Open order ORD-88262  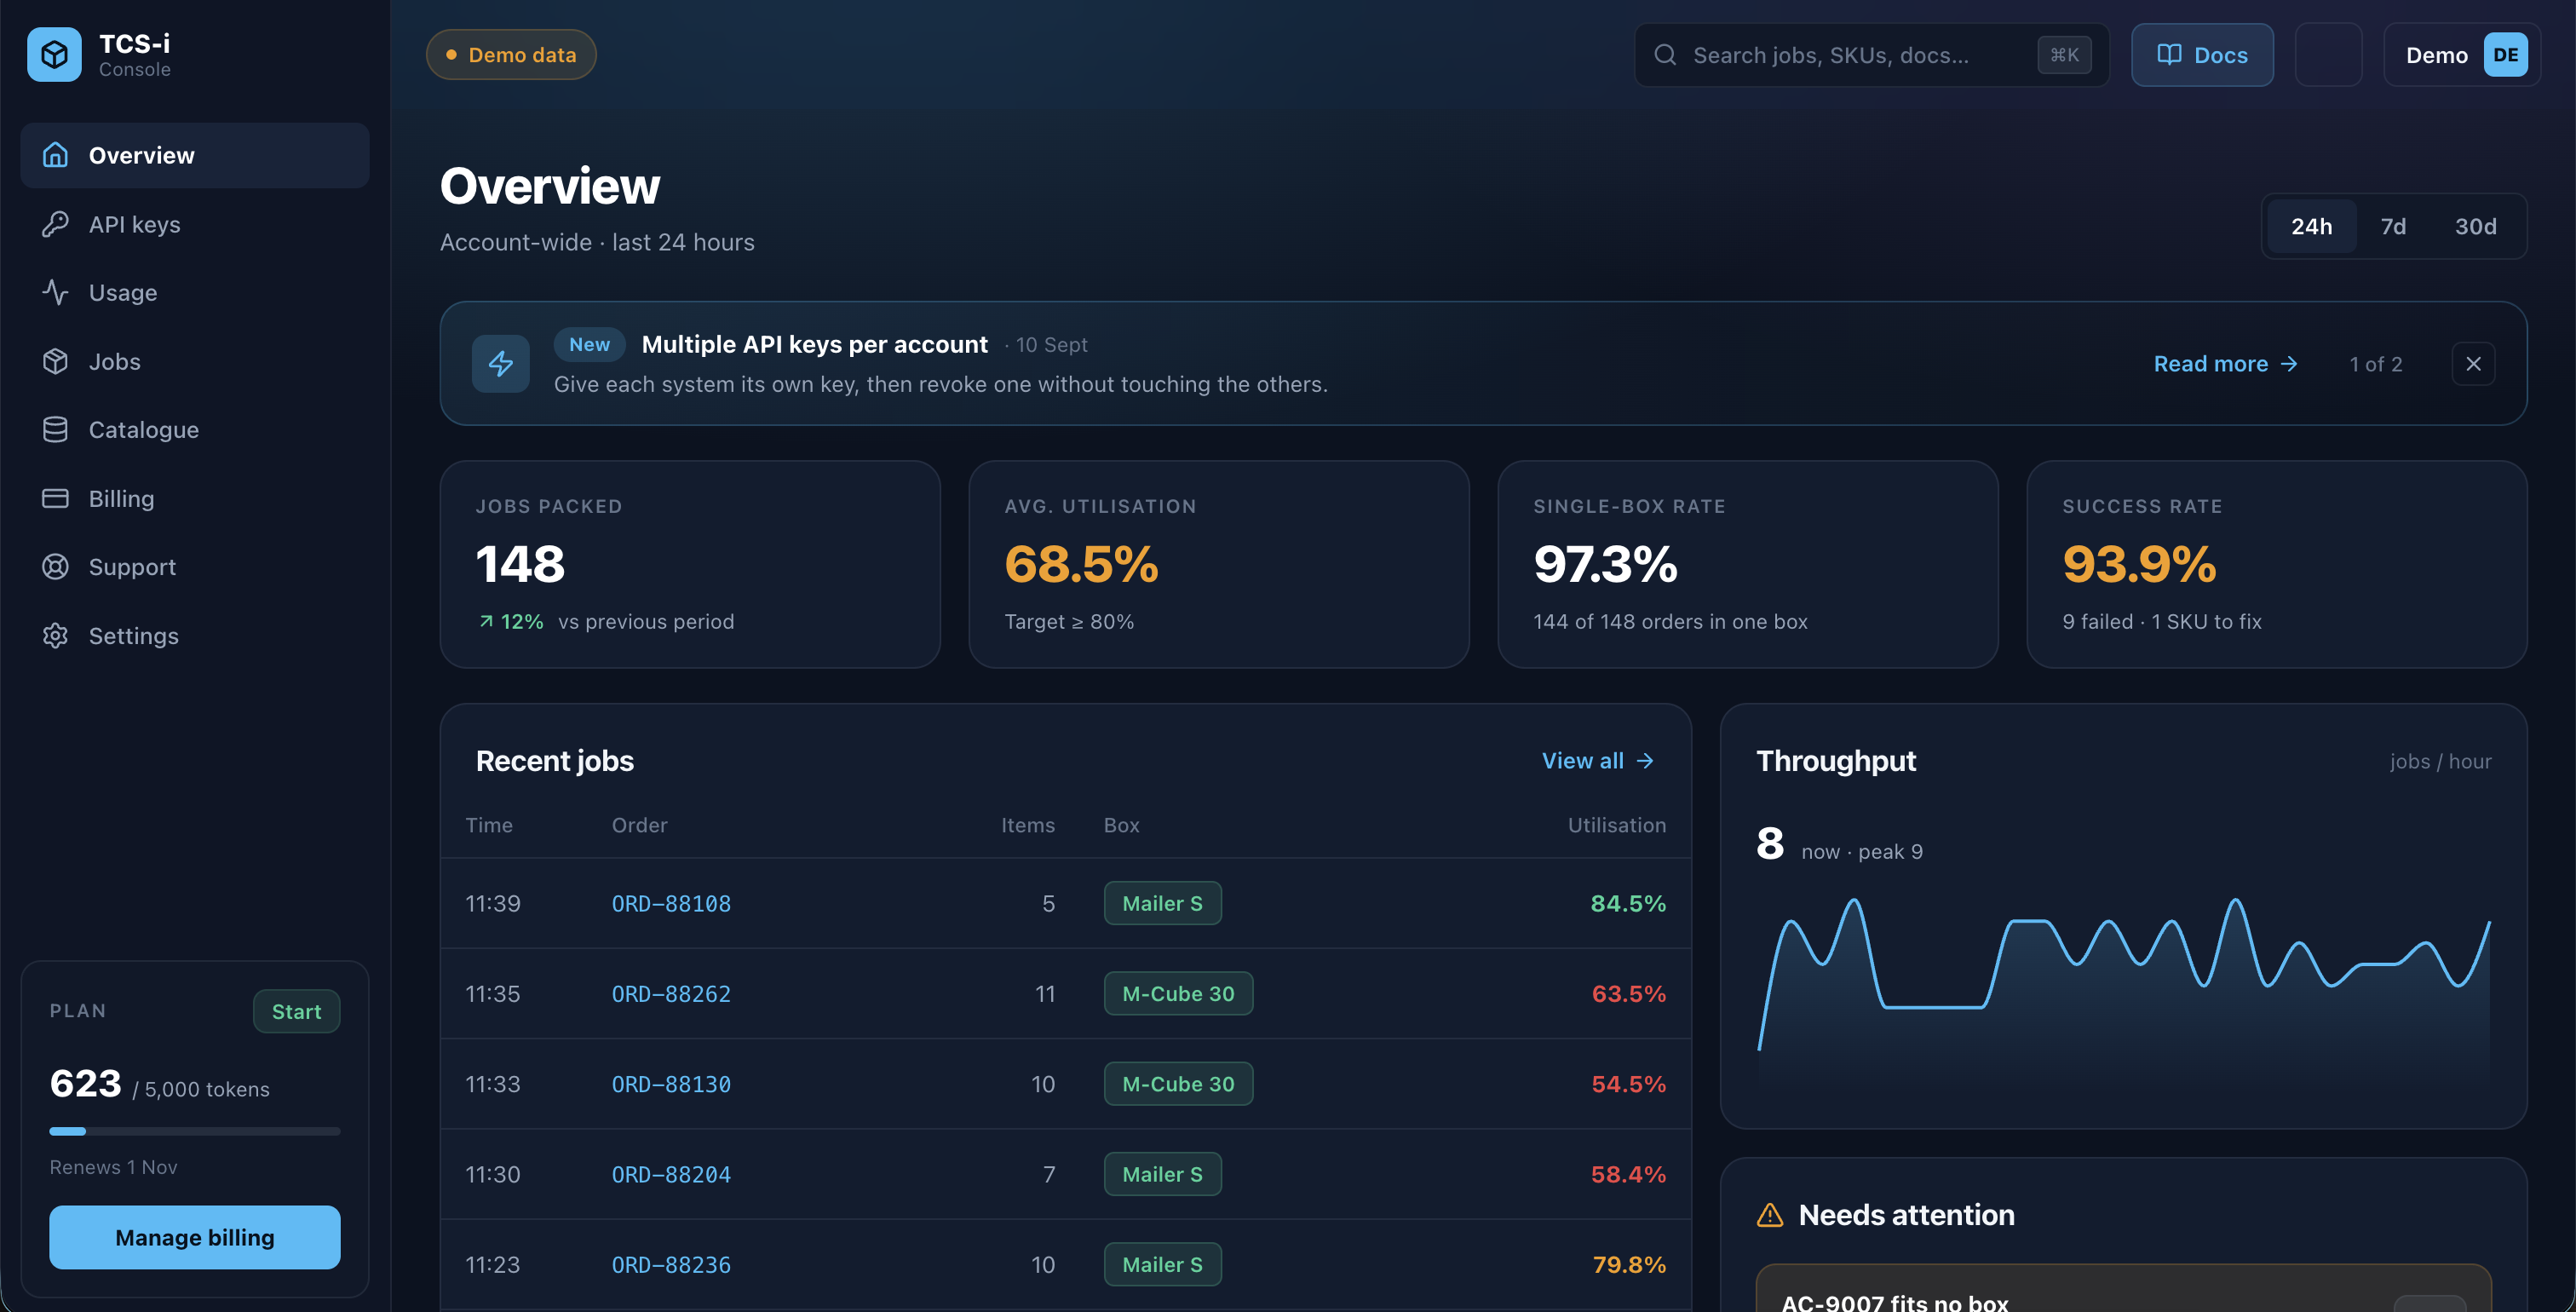pos(671,994)
